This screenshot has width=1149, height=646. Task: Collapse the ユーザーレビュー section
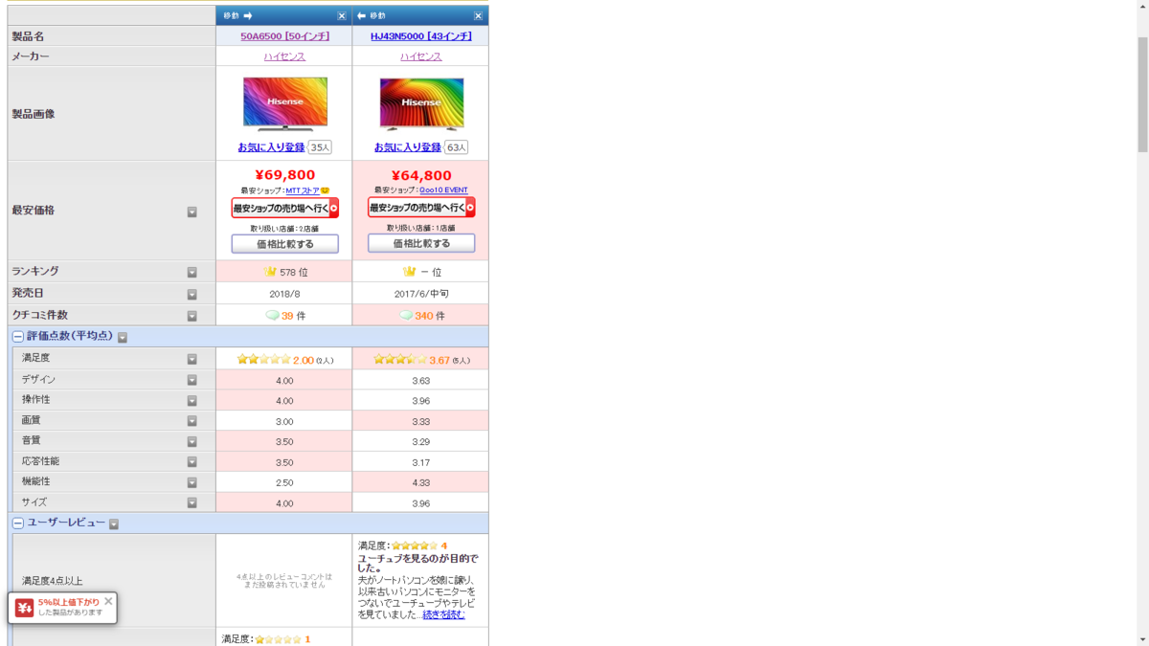point(17,523)
